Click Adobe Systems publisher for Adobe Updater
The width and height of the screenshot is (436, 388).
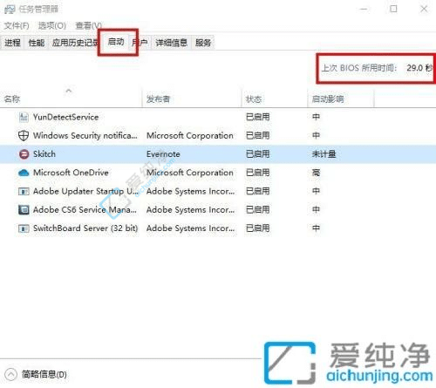(x=190, y=191)
